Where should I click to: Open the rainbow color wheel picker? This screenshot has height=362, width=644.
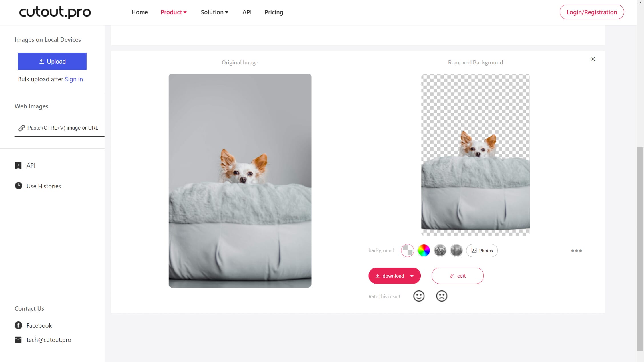coord(424,251)
